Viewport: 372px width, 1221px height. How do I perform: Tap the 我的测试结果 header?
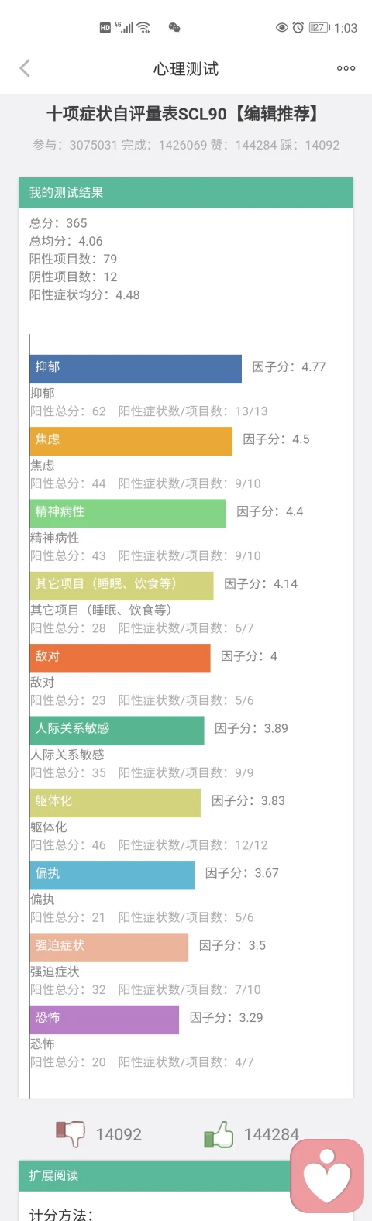[186, 192]
